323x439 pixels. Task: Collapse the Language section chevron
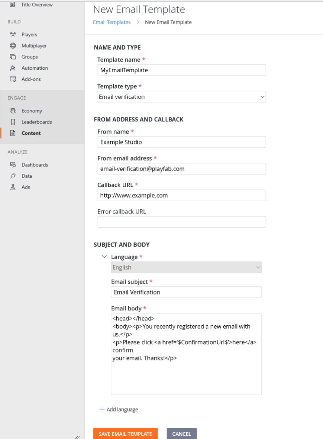pyautogui.click(x=104, y=256)
